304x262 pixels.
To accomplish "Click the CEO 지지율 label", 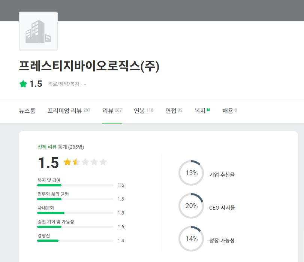I will [222, 208].
